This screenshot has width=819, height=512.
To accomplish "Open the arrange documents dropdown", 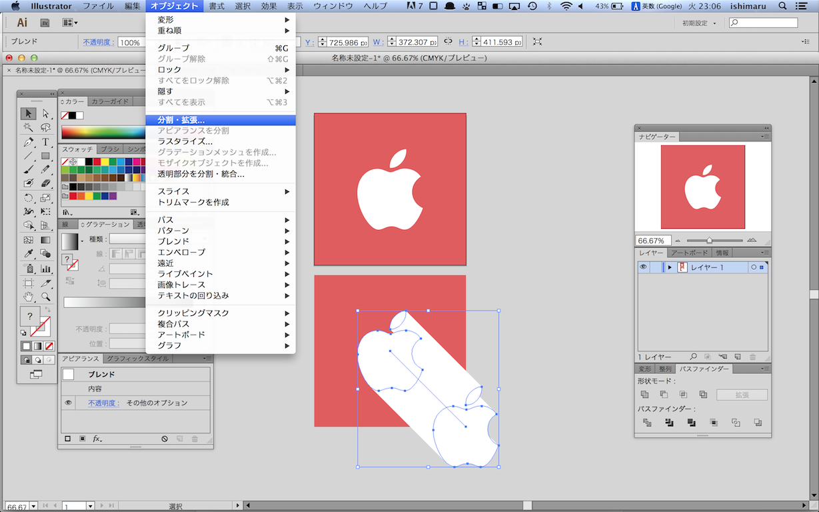I will (x=70, y=23).
